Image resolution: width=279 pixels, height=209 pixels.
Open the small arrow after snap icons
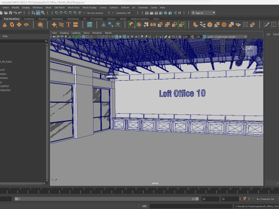84,13
